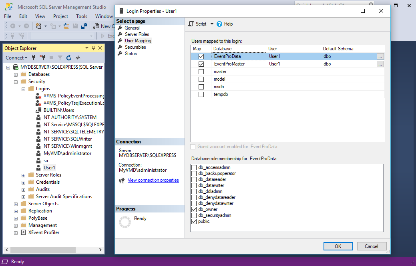Click the Script icon in dialog toolbar

[x=191, y=24]
